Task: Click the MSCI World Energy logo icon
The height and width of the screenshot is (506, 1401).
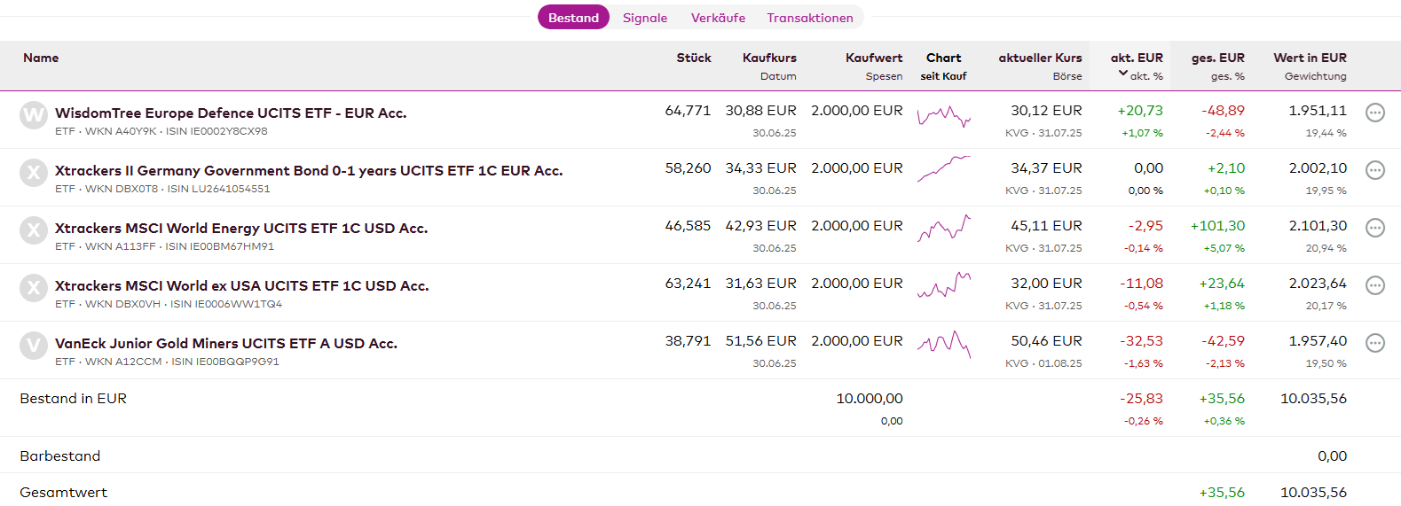Action: click(34, 230)
